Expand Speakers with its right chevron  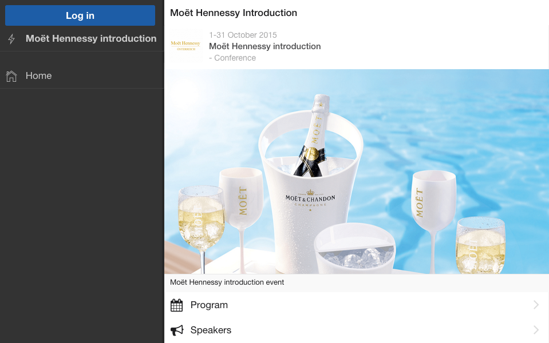tap(536, 330)
